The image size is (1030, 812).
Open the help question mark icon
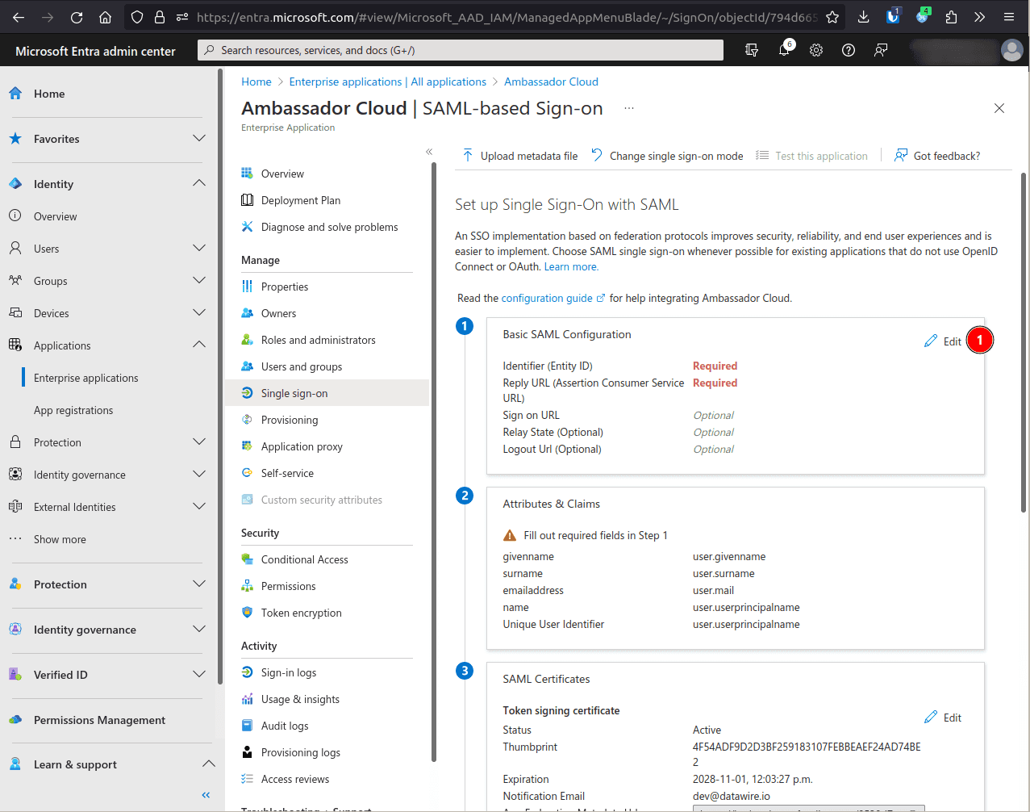[x=849, y=50]
